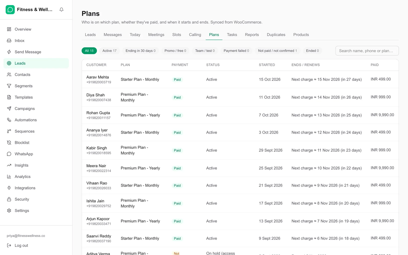Click the Inbox tray icon
This screenshot has width=408, height=255.
(9, 41)
